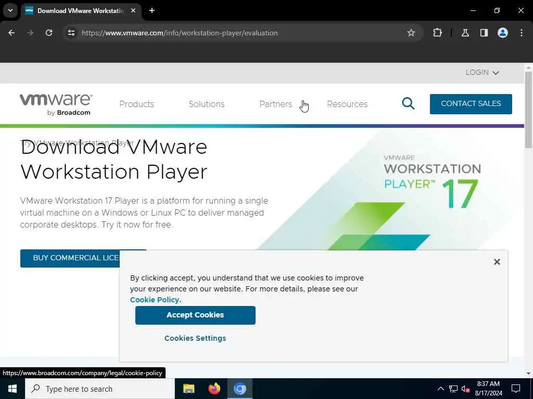The width and height of the screenshot is (533, 399).
Task: Click the page vertical scrollbar thumb
Action: point(528,110)
